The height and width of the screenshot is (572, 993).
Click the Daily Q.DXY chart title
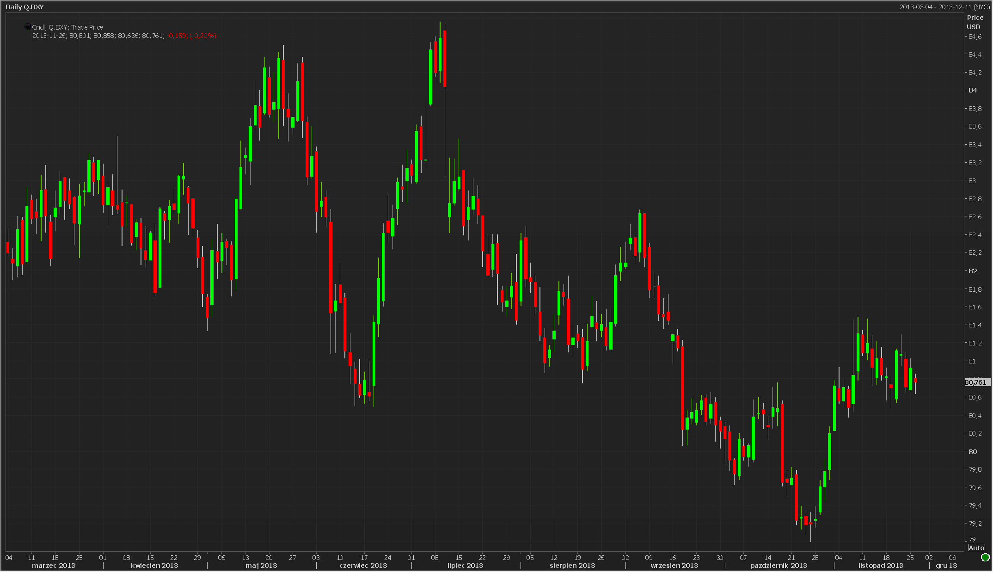[25, 7]
